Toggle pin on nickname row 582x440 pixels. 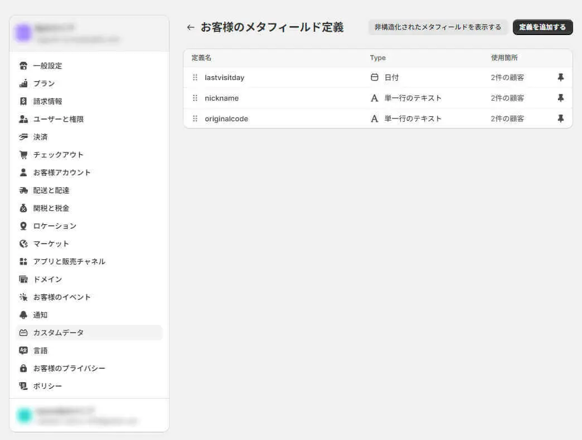click(x=560, y=98)
